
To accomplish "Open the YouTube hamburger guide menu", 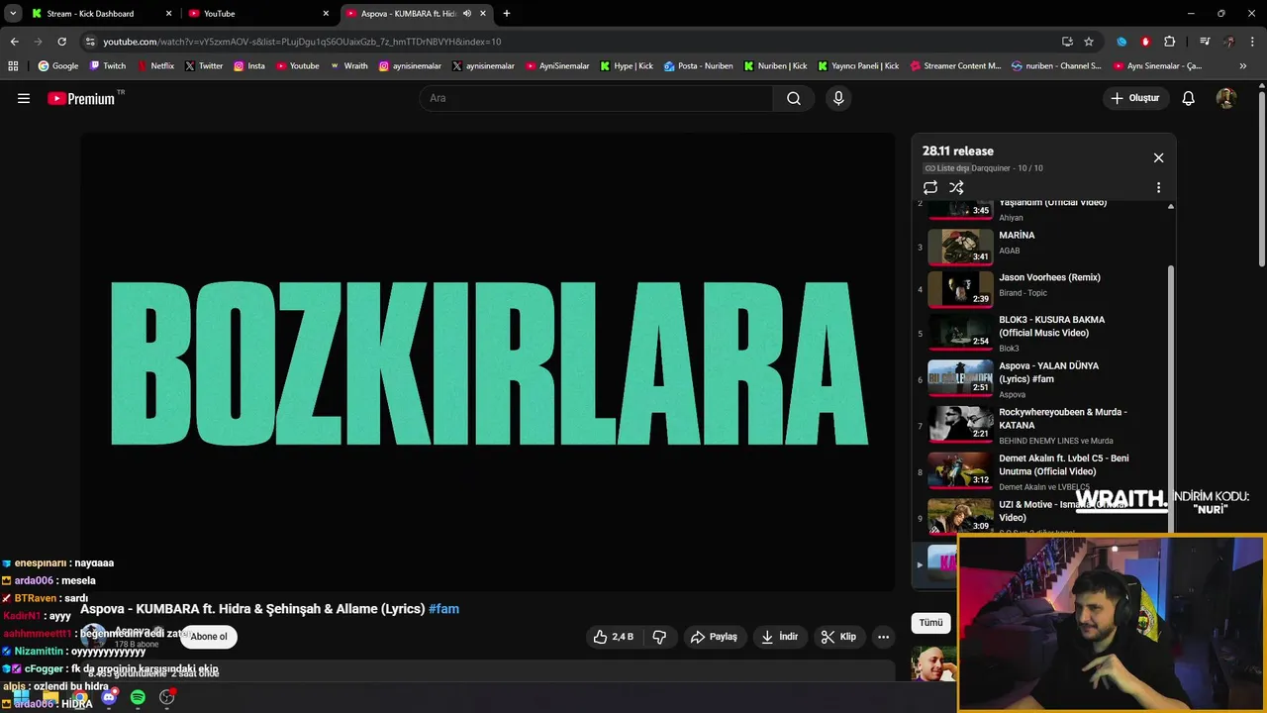I will (24, 98).
